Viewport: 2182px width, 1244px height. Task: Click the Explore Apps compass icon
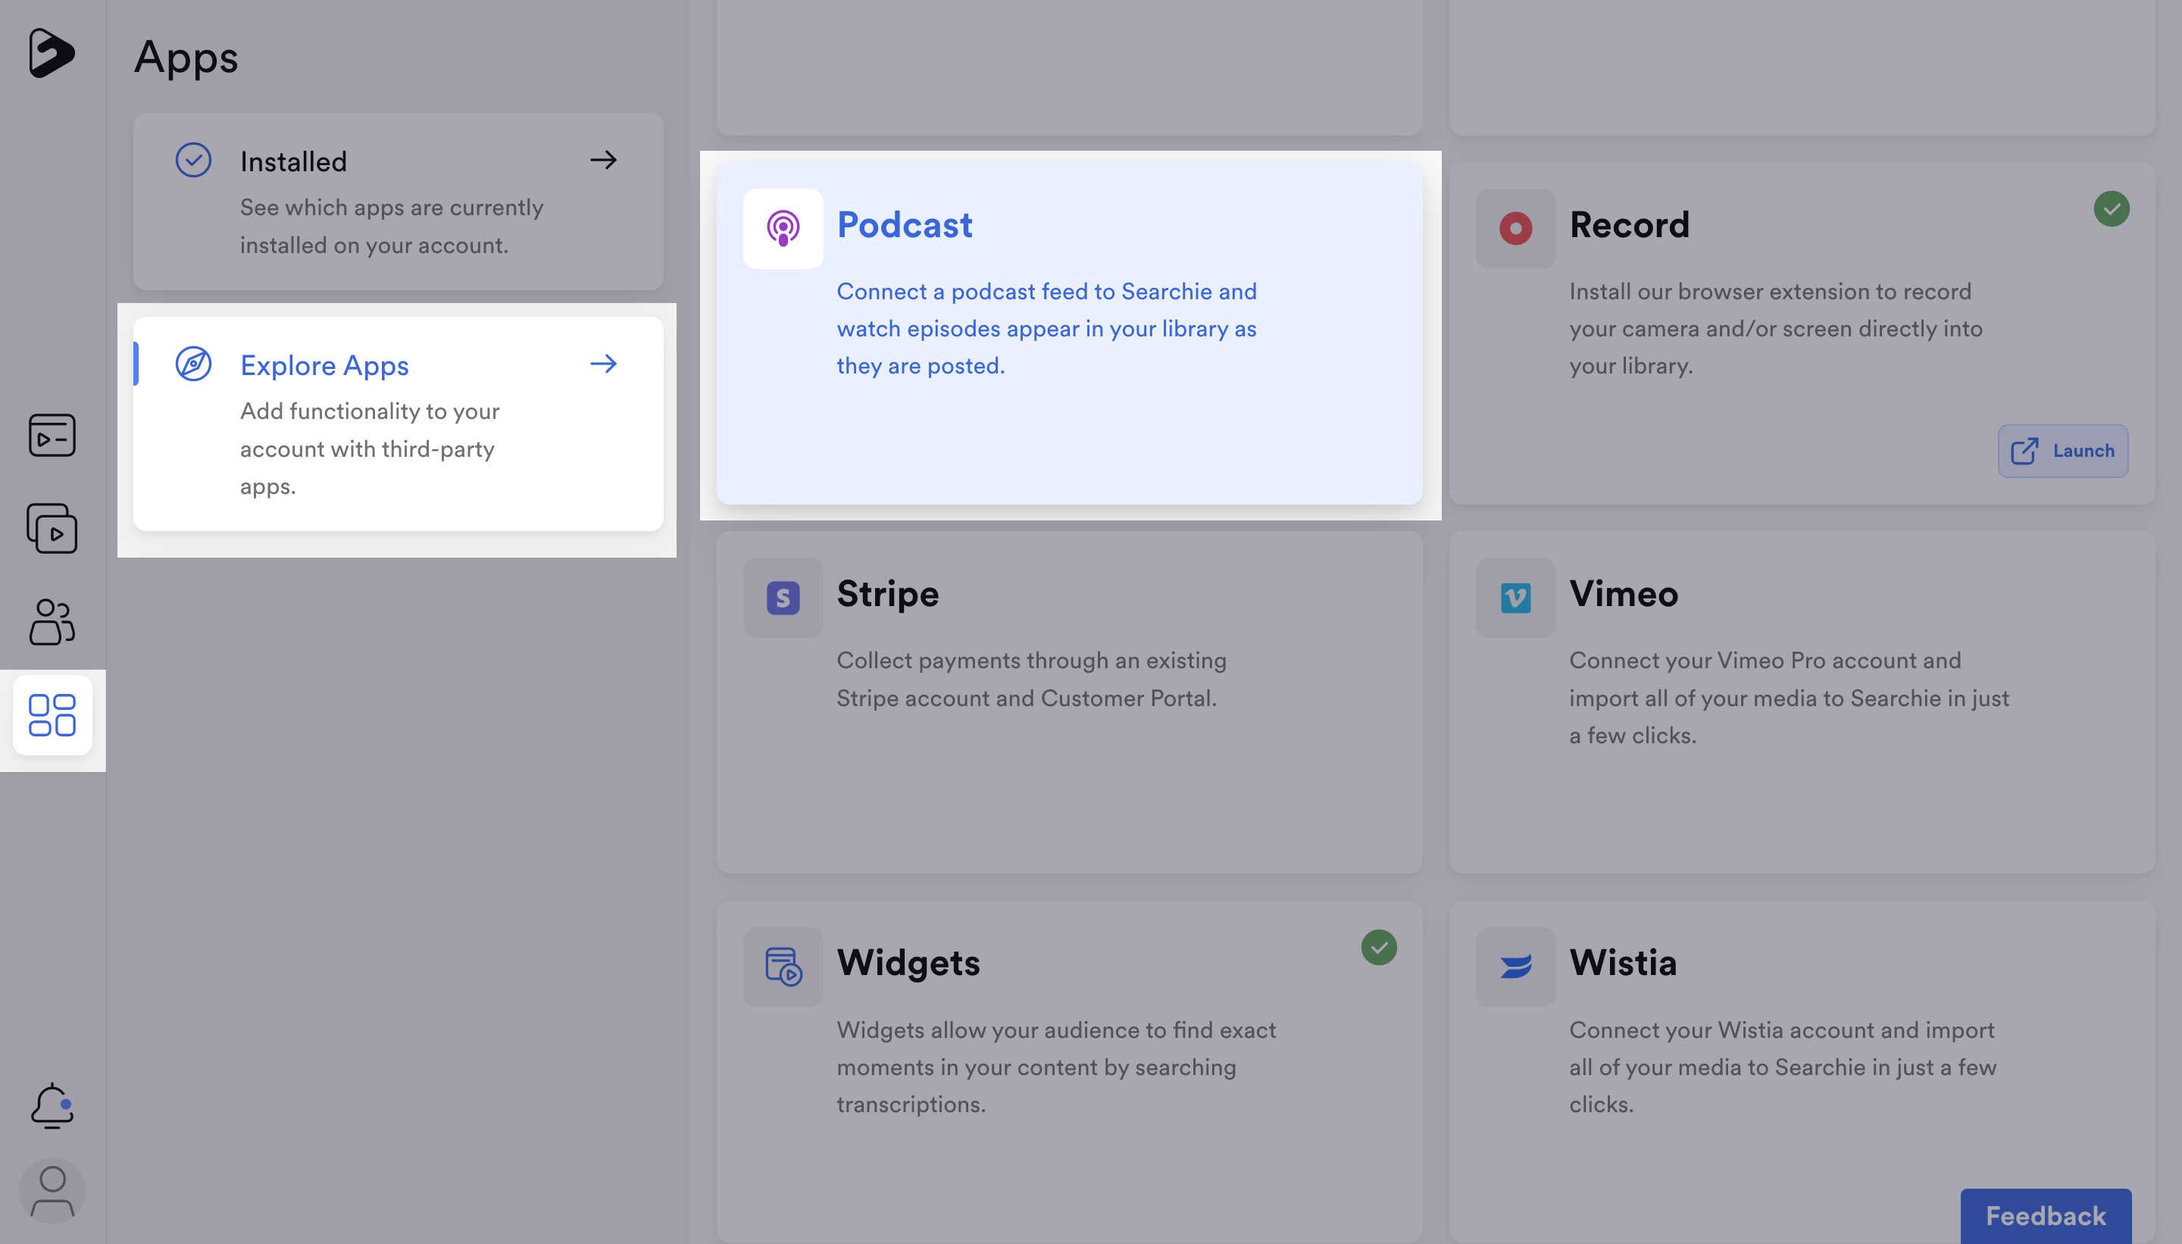[x=193, y=364]
